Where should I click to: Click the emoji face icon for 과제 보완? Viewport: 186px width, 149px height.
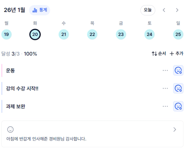click(178, 106)
